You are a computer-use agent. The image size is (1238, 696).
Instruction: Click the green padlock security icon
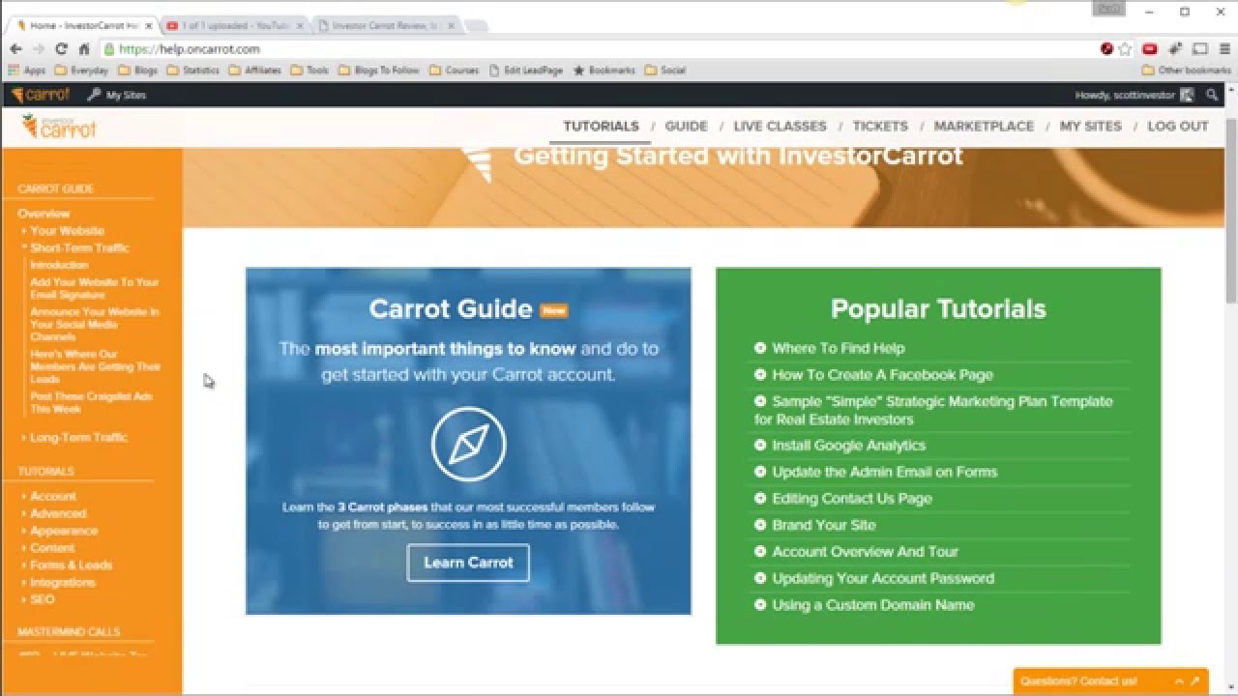click(109, 49)
